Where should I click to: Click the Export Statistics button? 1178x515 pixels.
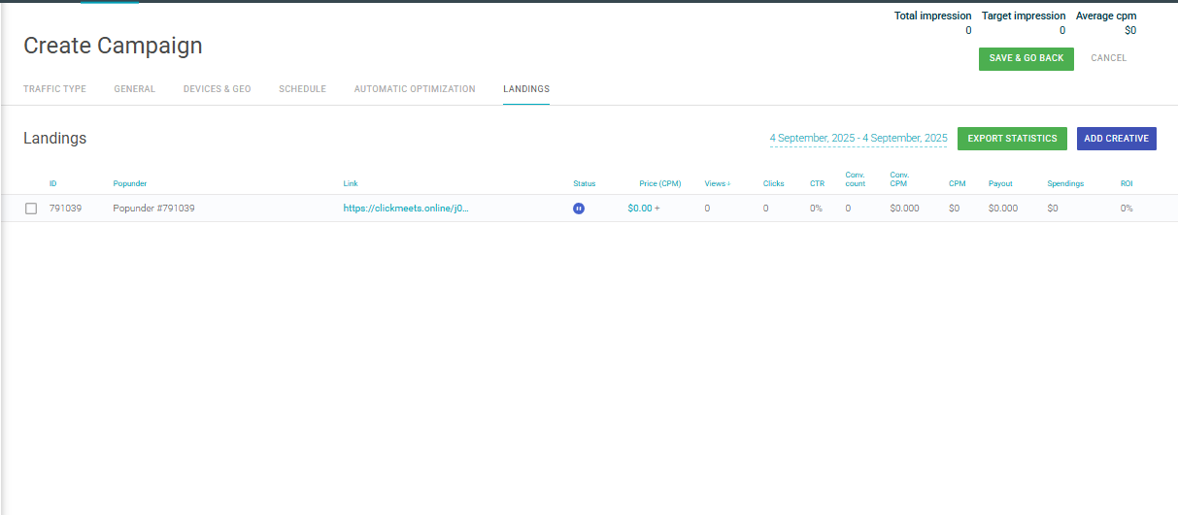[1012, 139]
